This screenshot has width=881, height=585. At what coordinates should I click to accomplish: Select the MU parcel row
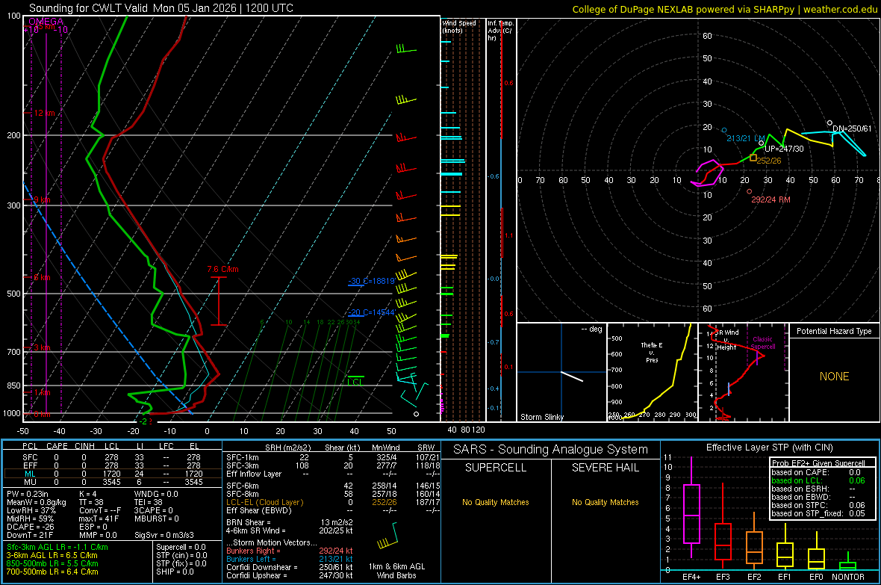(112, 482)
